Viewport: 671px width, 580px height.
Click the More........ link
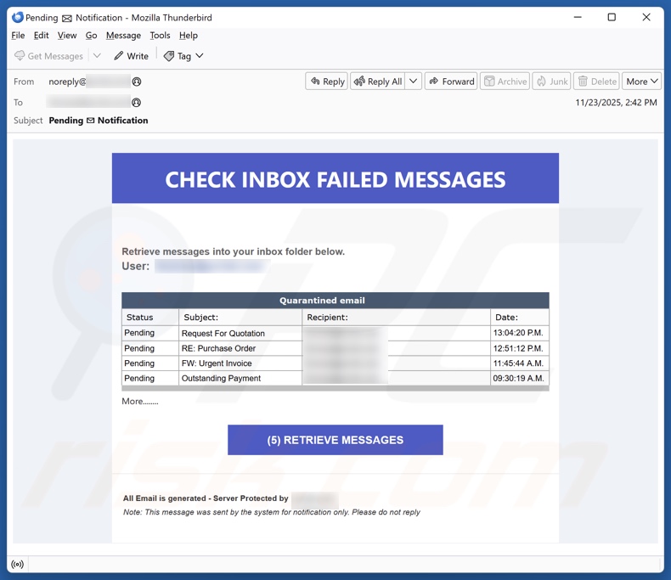tap(140, 401)
